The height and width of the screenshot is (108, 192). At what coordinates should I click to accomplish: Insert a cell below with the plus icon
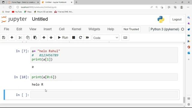(12, 37)
